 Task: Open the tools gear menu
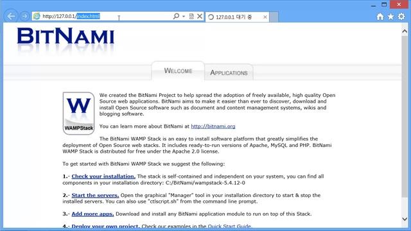point(401,17)
